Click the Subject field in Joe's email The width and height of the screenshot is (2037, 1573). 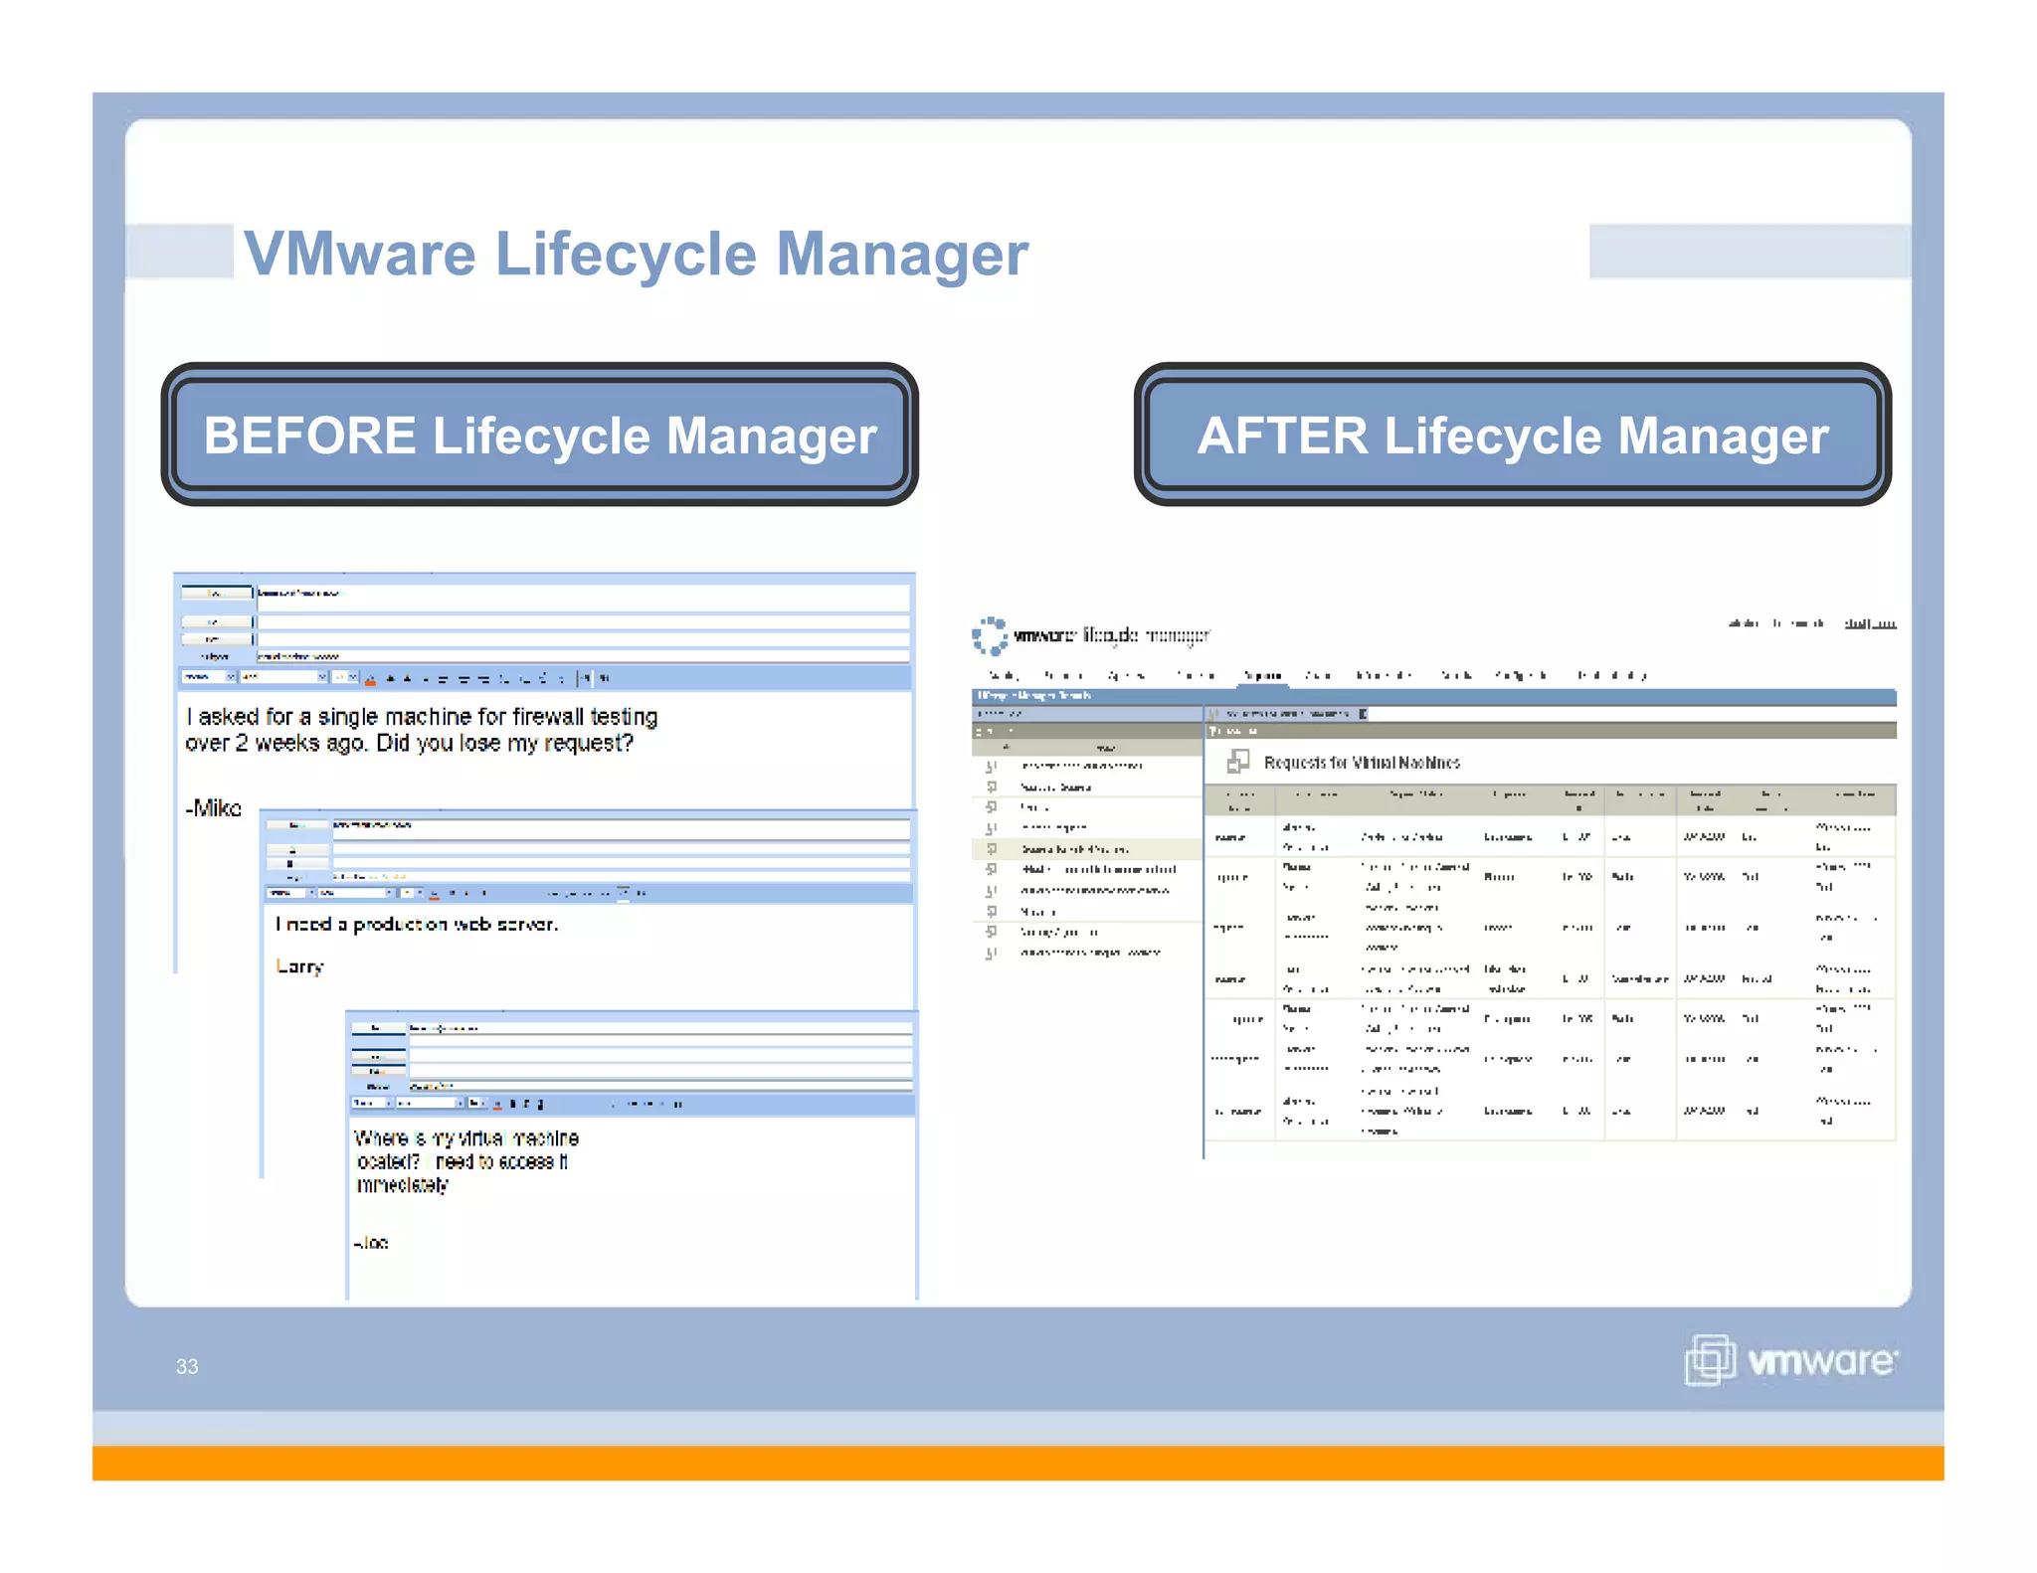point(660,1087)
